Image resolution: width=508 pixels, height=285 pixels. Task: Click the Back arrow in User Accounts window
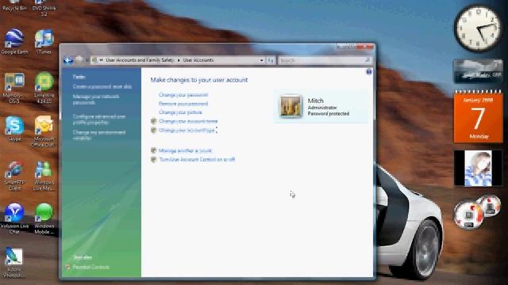coord(68,60)
